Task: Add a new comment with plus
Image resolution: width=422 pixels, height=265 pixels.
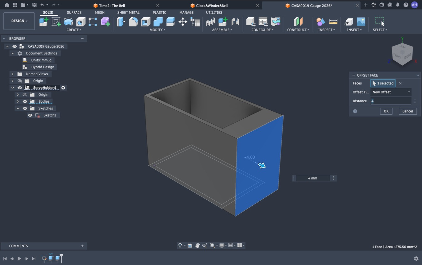Action: click(82, 246)
